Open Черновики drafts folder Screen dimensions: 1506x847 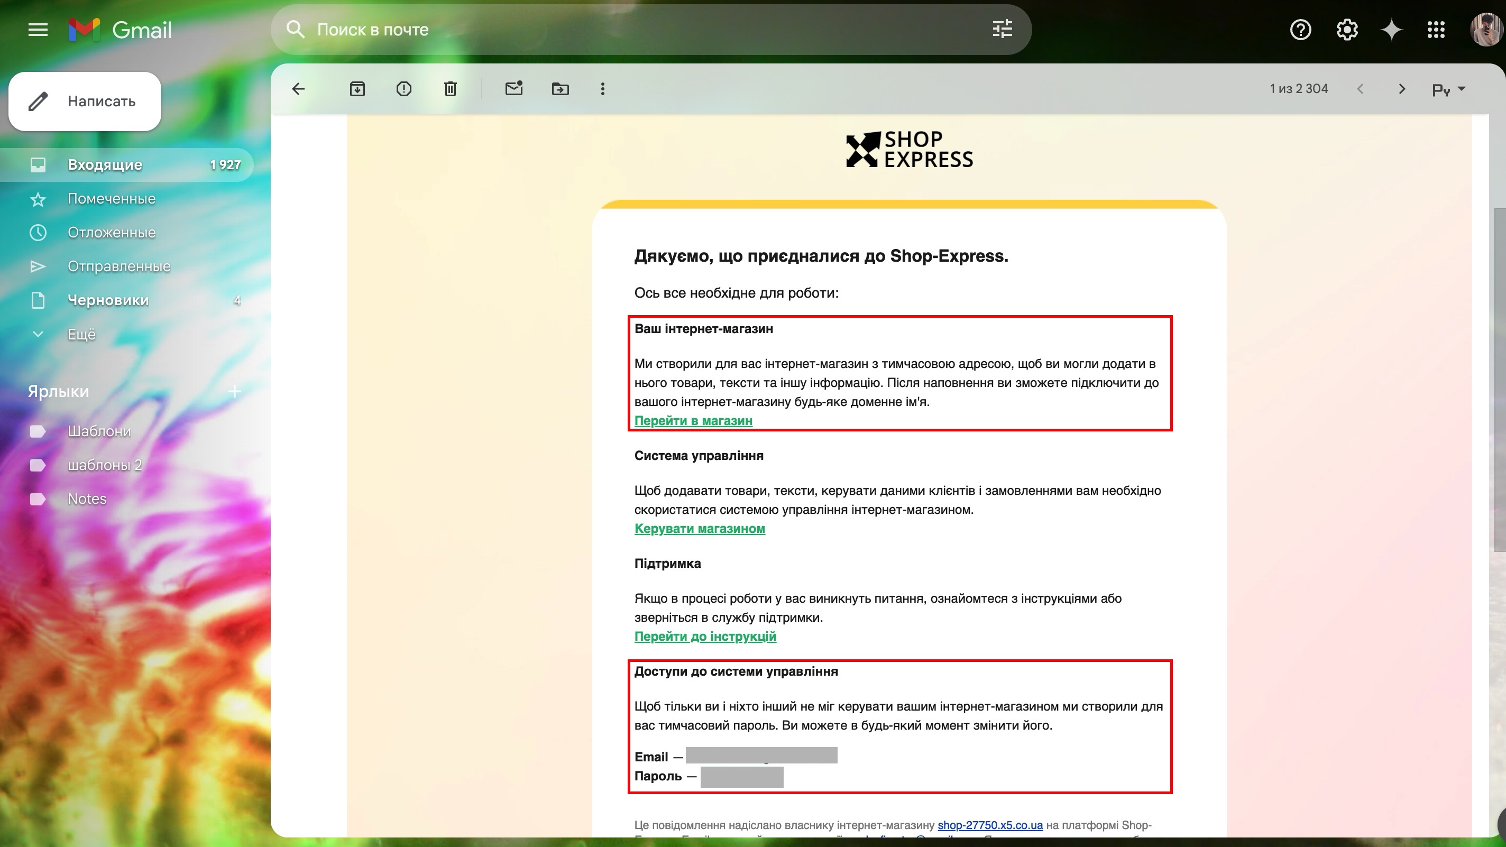click(127, 300)
